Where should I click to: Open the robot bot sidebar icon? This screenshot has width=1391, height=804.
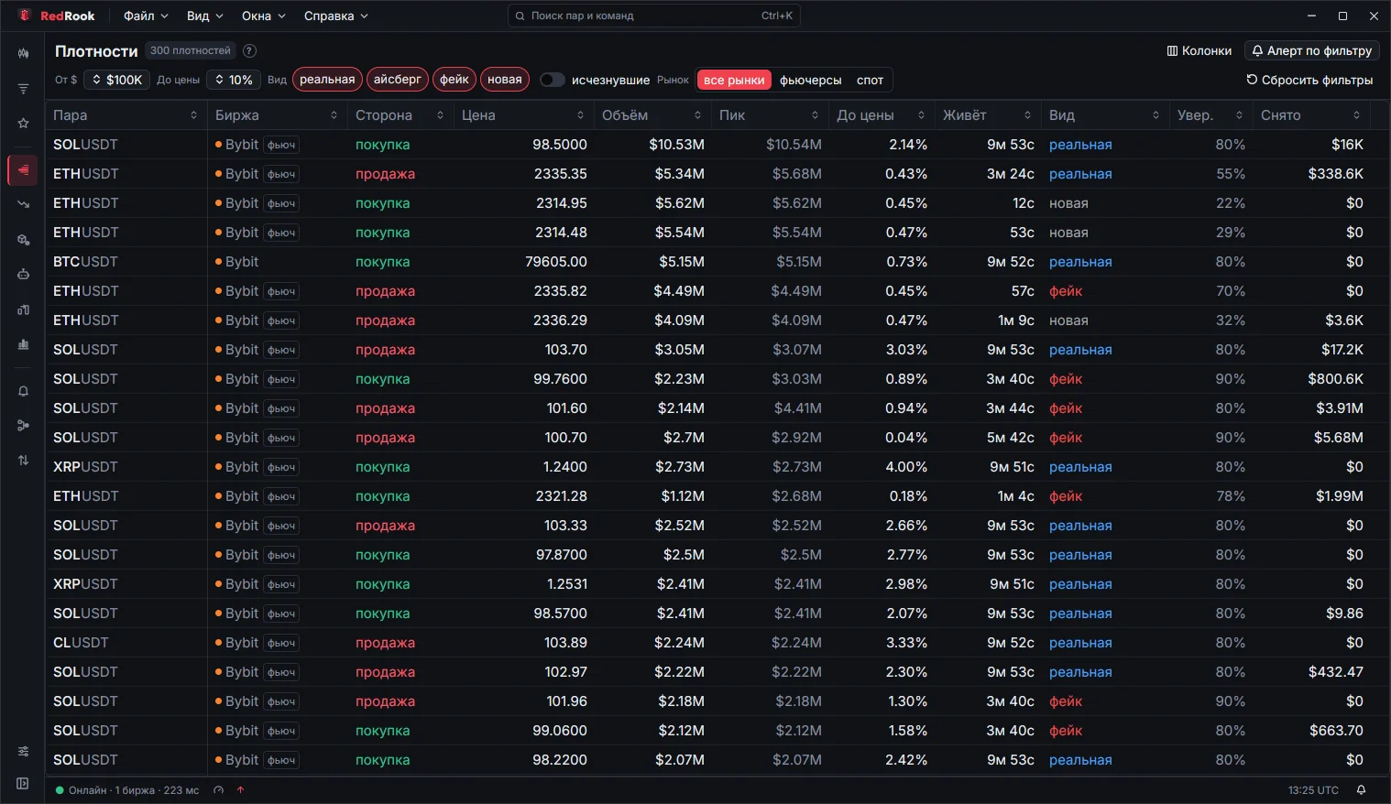pyautogui.click(x=23, y=274)
